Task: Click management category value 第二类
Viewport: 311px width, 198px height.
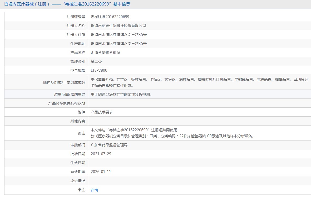Action: point(96,61)
